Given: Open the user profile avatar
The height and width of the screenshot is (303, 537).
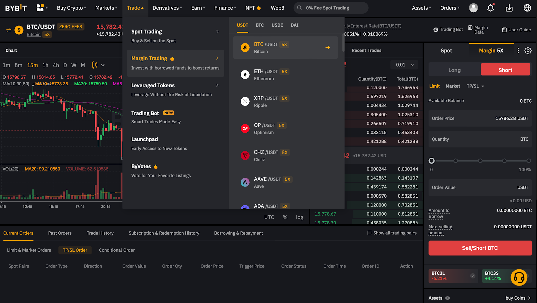Looking at the screenshot, I should tap(473, 8).
